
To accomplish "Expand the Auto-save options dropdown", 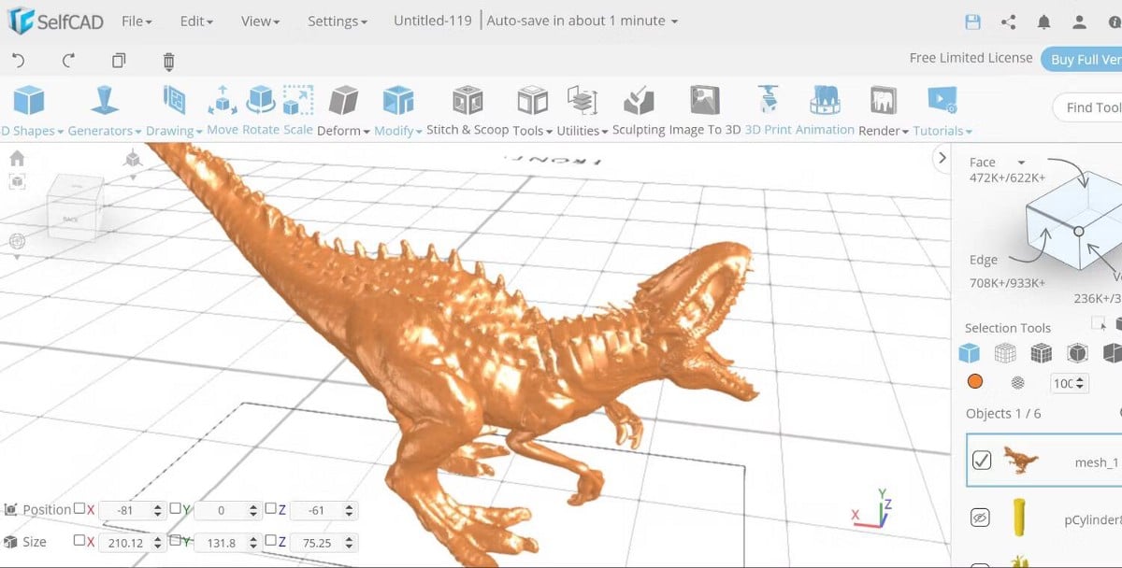I will (674, 21).
